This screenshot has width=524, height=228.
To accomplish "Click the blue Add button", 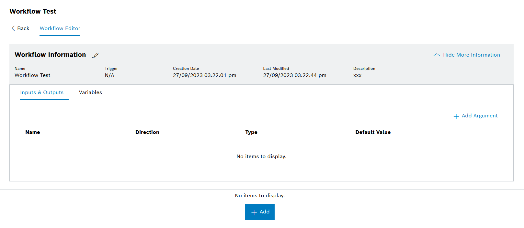I will 260,212.
